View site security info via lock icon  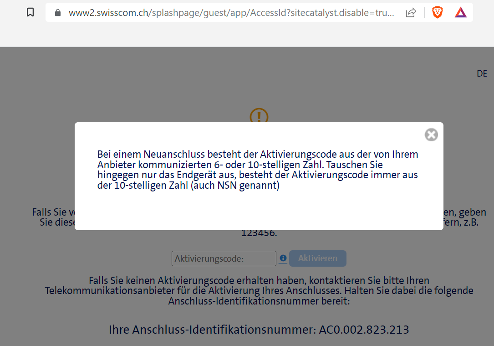click(58, 13)
